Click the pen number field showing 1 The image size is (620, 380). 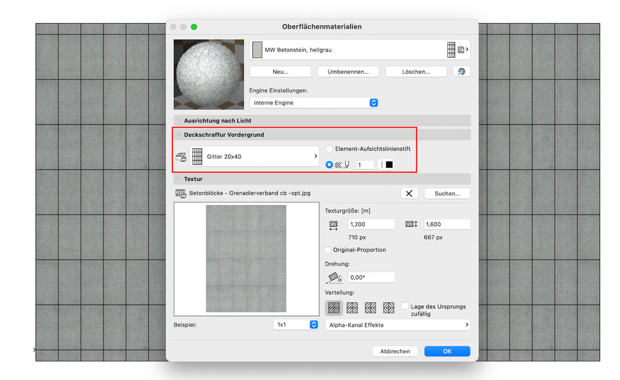[x=365, y=165]
